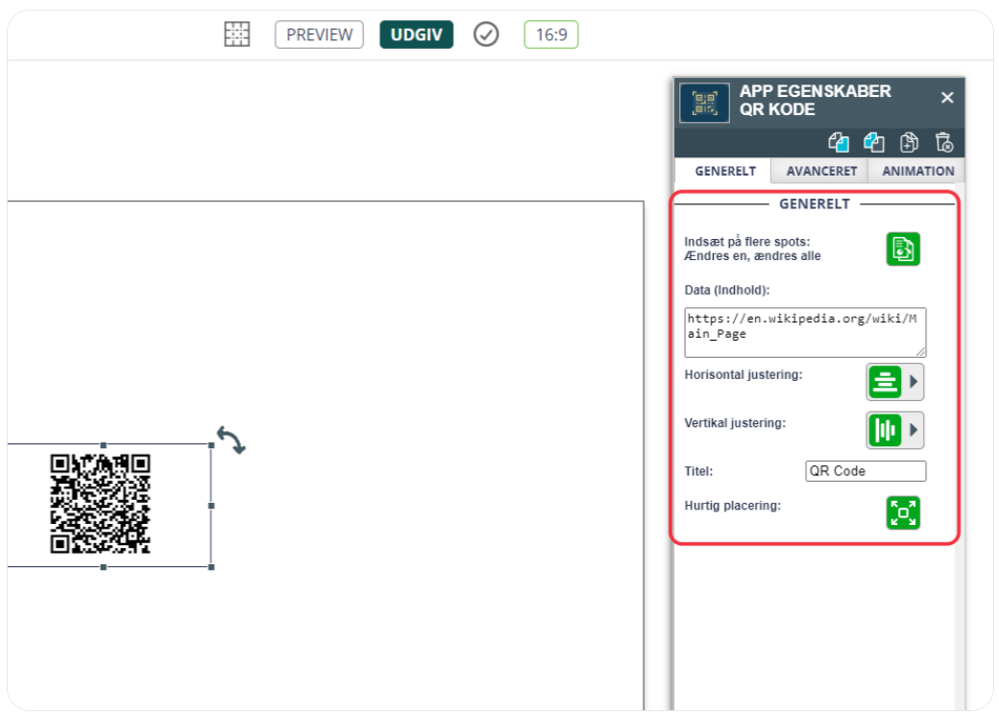This screenshot has width=999, height=714.
Task: Click the second copy icon in panel toolbar
Action: [873, 143]
